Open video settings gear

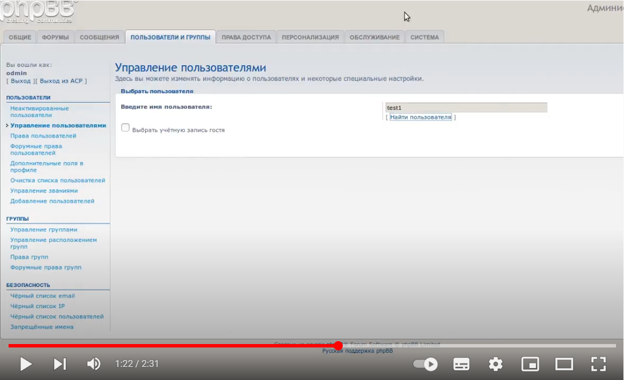495,363
